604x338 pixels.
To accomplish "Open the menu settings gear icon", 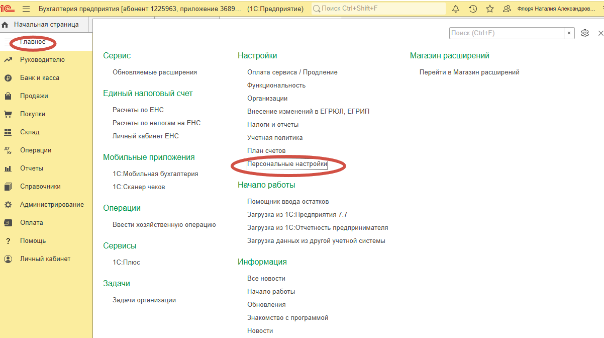I will 584,33.
